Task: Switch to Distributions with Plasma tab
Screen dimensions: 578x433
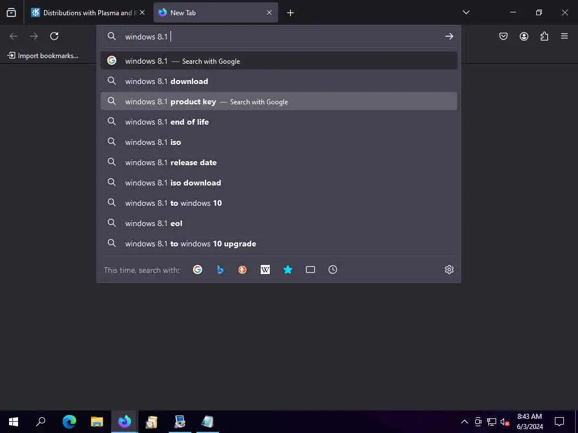Action: point(87,12)
